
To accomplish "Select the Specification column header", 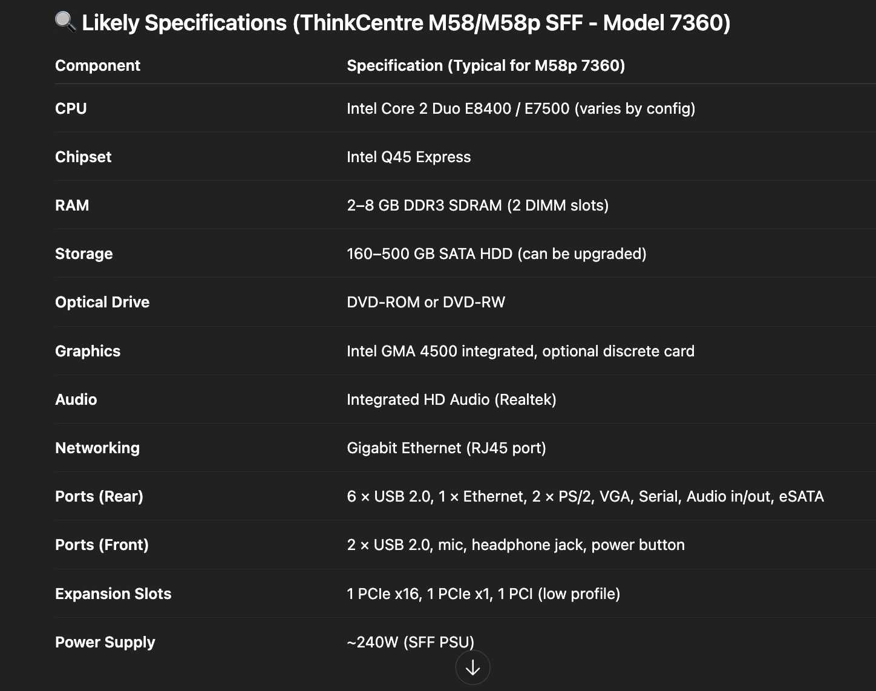I will pyautogui.click(x=486, y=65).
